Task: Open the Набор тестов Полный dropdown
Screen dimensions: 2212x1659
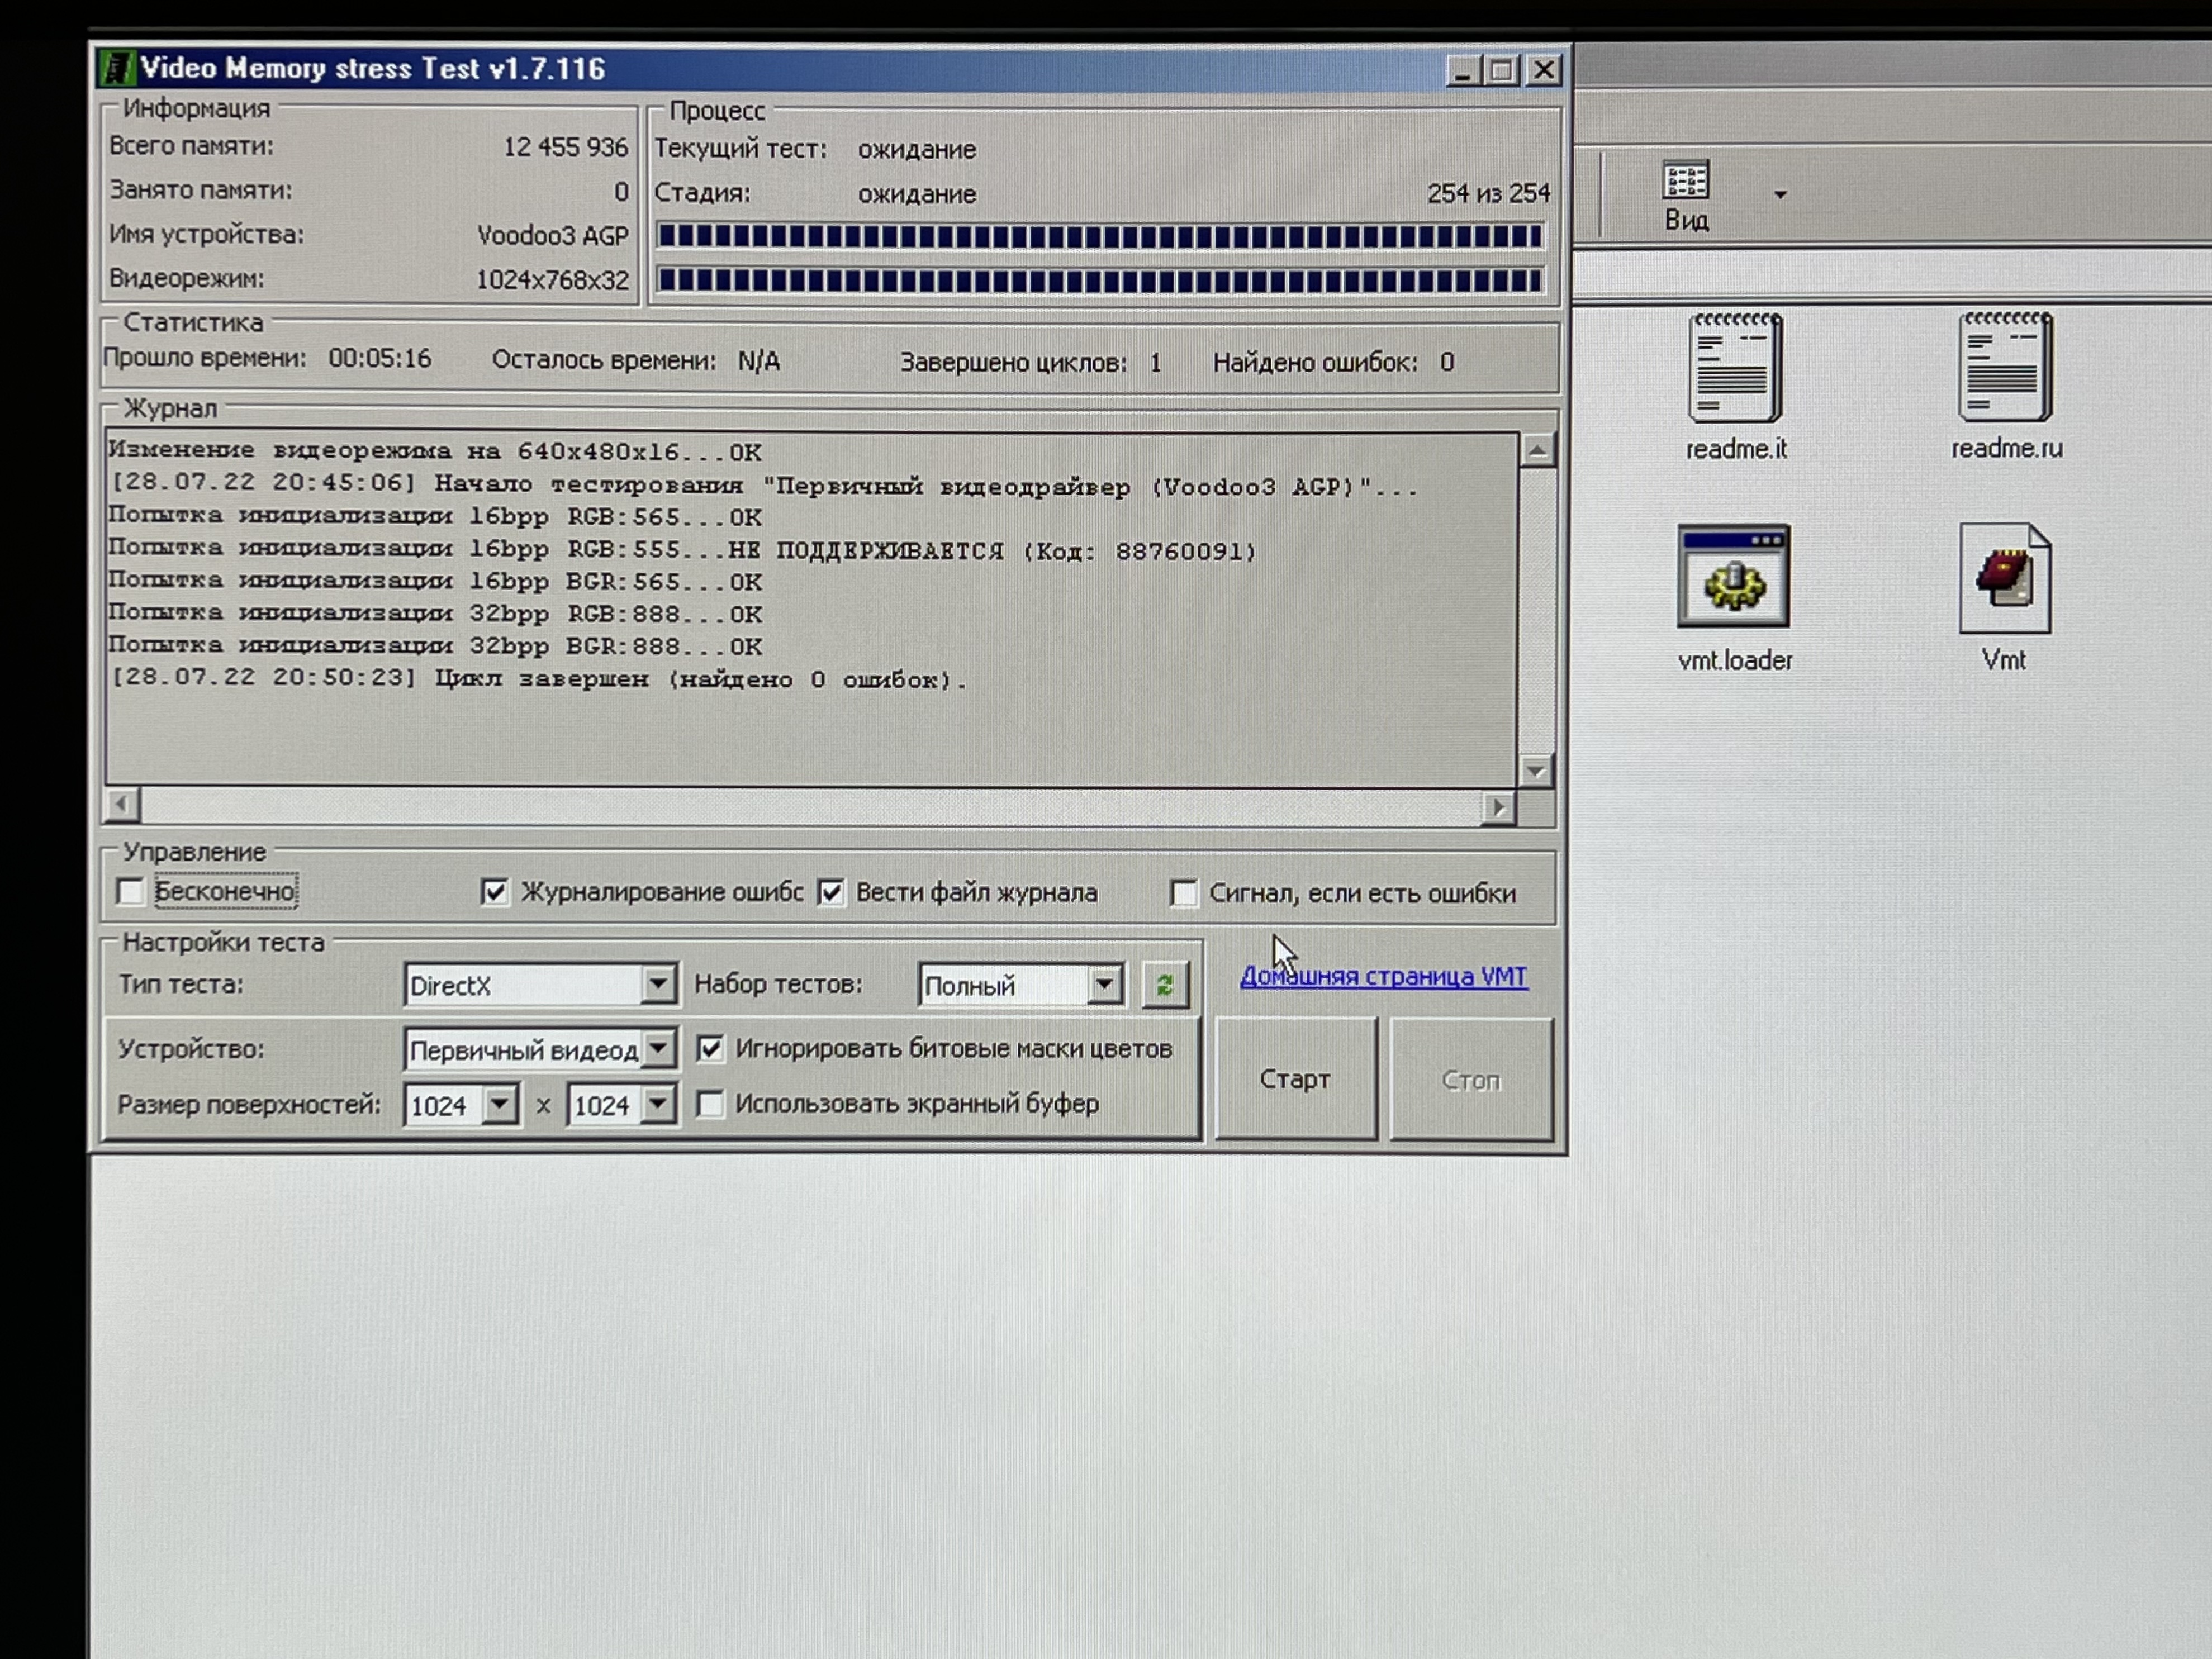Action: 1104,985
